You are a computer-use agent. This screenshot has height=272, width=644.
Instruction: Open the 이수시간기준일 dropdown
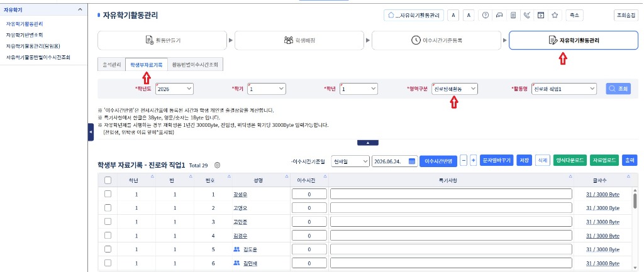[350, 161]
